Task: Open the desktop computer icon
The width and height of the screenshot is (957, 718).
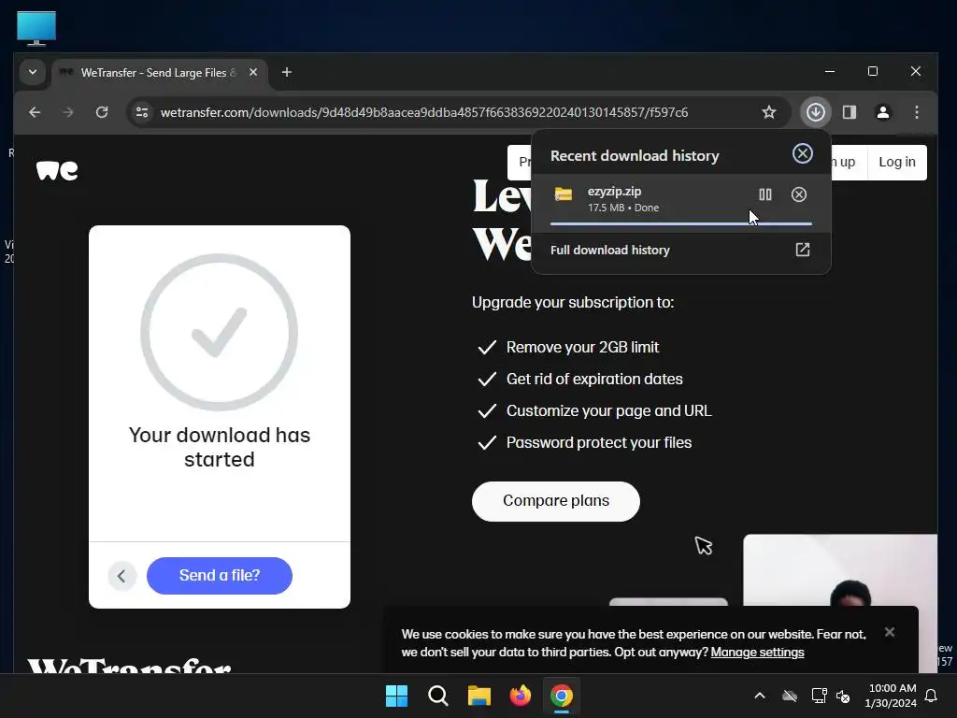Action: (36, 28)
